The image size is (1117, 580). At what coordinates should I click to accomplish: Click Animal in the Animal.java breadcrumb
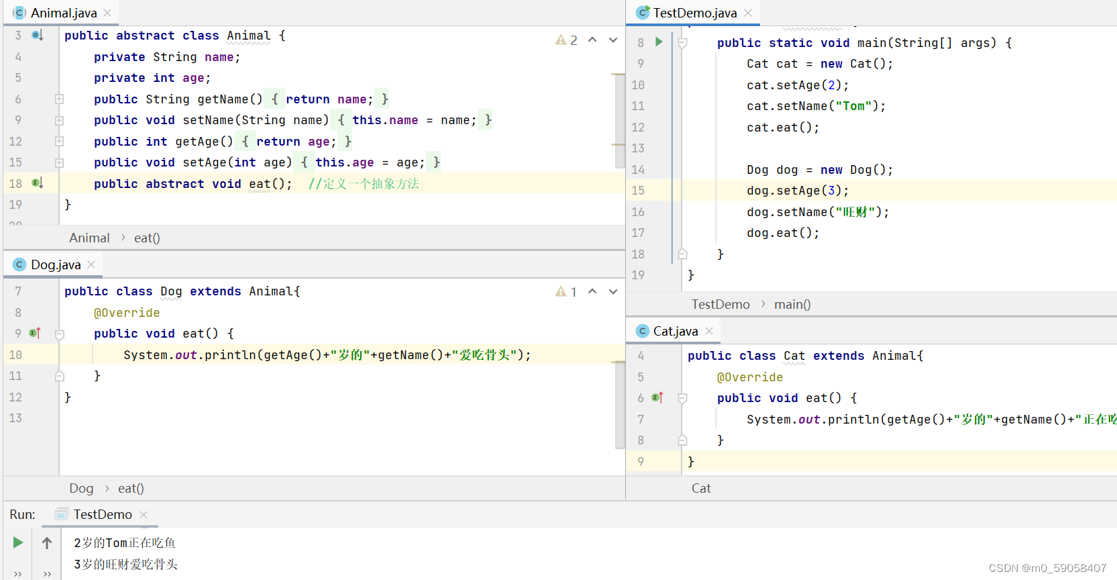tap(89, 238)
